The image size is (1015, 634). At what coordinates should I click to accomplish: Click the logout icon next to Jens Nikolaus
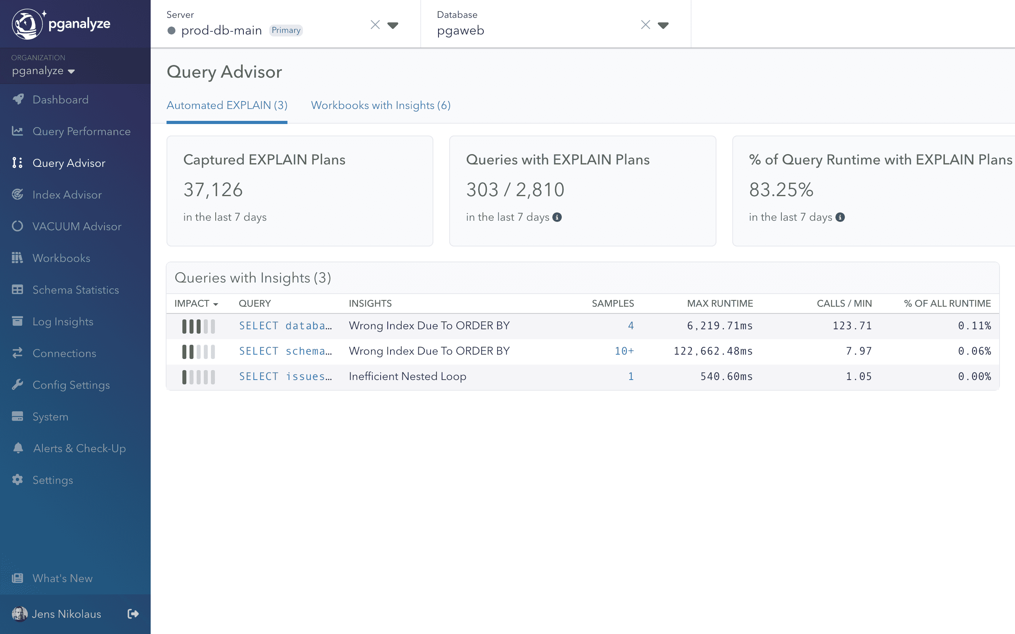[133, 614]
